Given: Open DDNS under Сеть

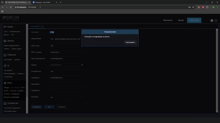Looking at the screenshot, I should click(21, 91).
